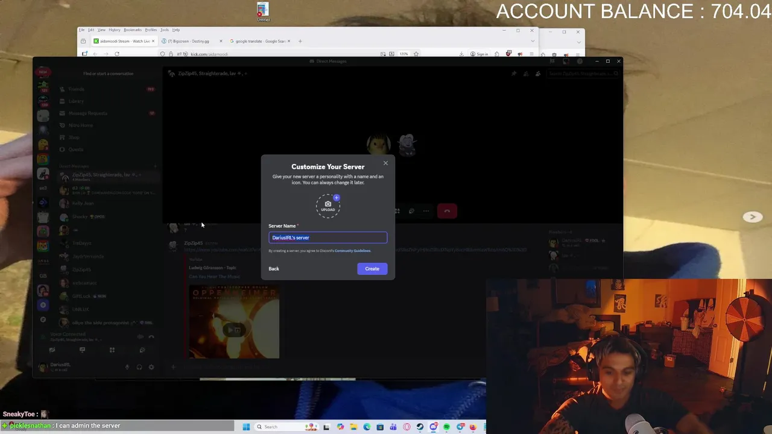The width and height of the screenshot is (772, 434).
Task: Open the Windows Start menu
Action: pyautogui.click(x=246, y=427)
